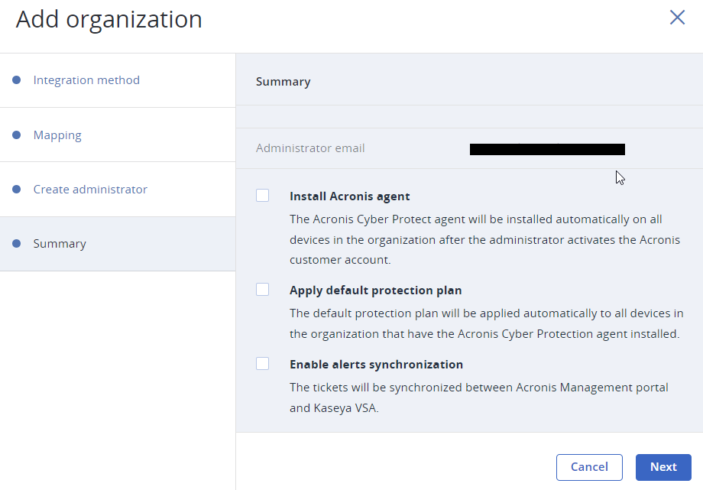Screen dimensions: 703x490
Task: Click the Mapping step bullet dot
Action: pyautogui.click(x=17, y=135)
